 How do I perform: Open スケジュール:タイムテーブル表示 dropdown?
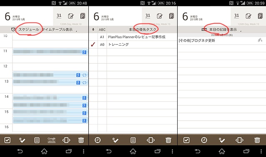[x=45, y=30]
